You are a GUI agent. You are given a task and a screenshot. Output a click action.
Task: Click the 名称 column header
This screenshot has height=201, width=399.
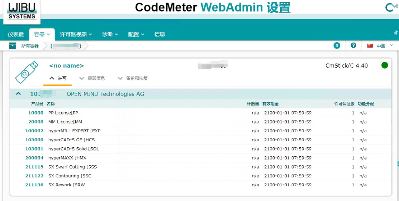[x=51, y=104]
